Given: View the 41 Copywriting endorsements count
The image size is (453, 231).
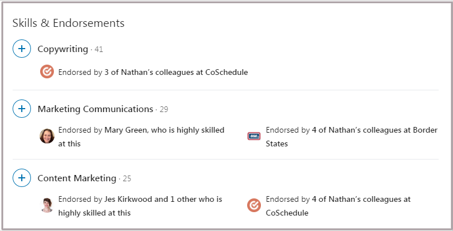Looking at the screenshot, I should click(x=99, y=49).
